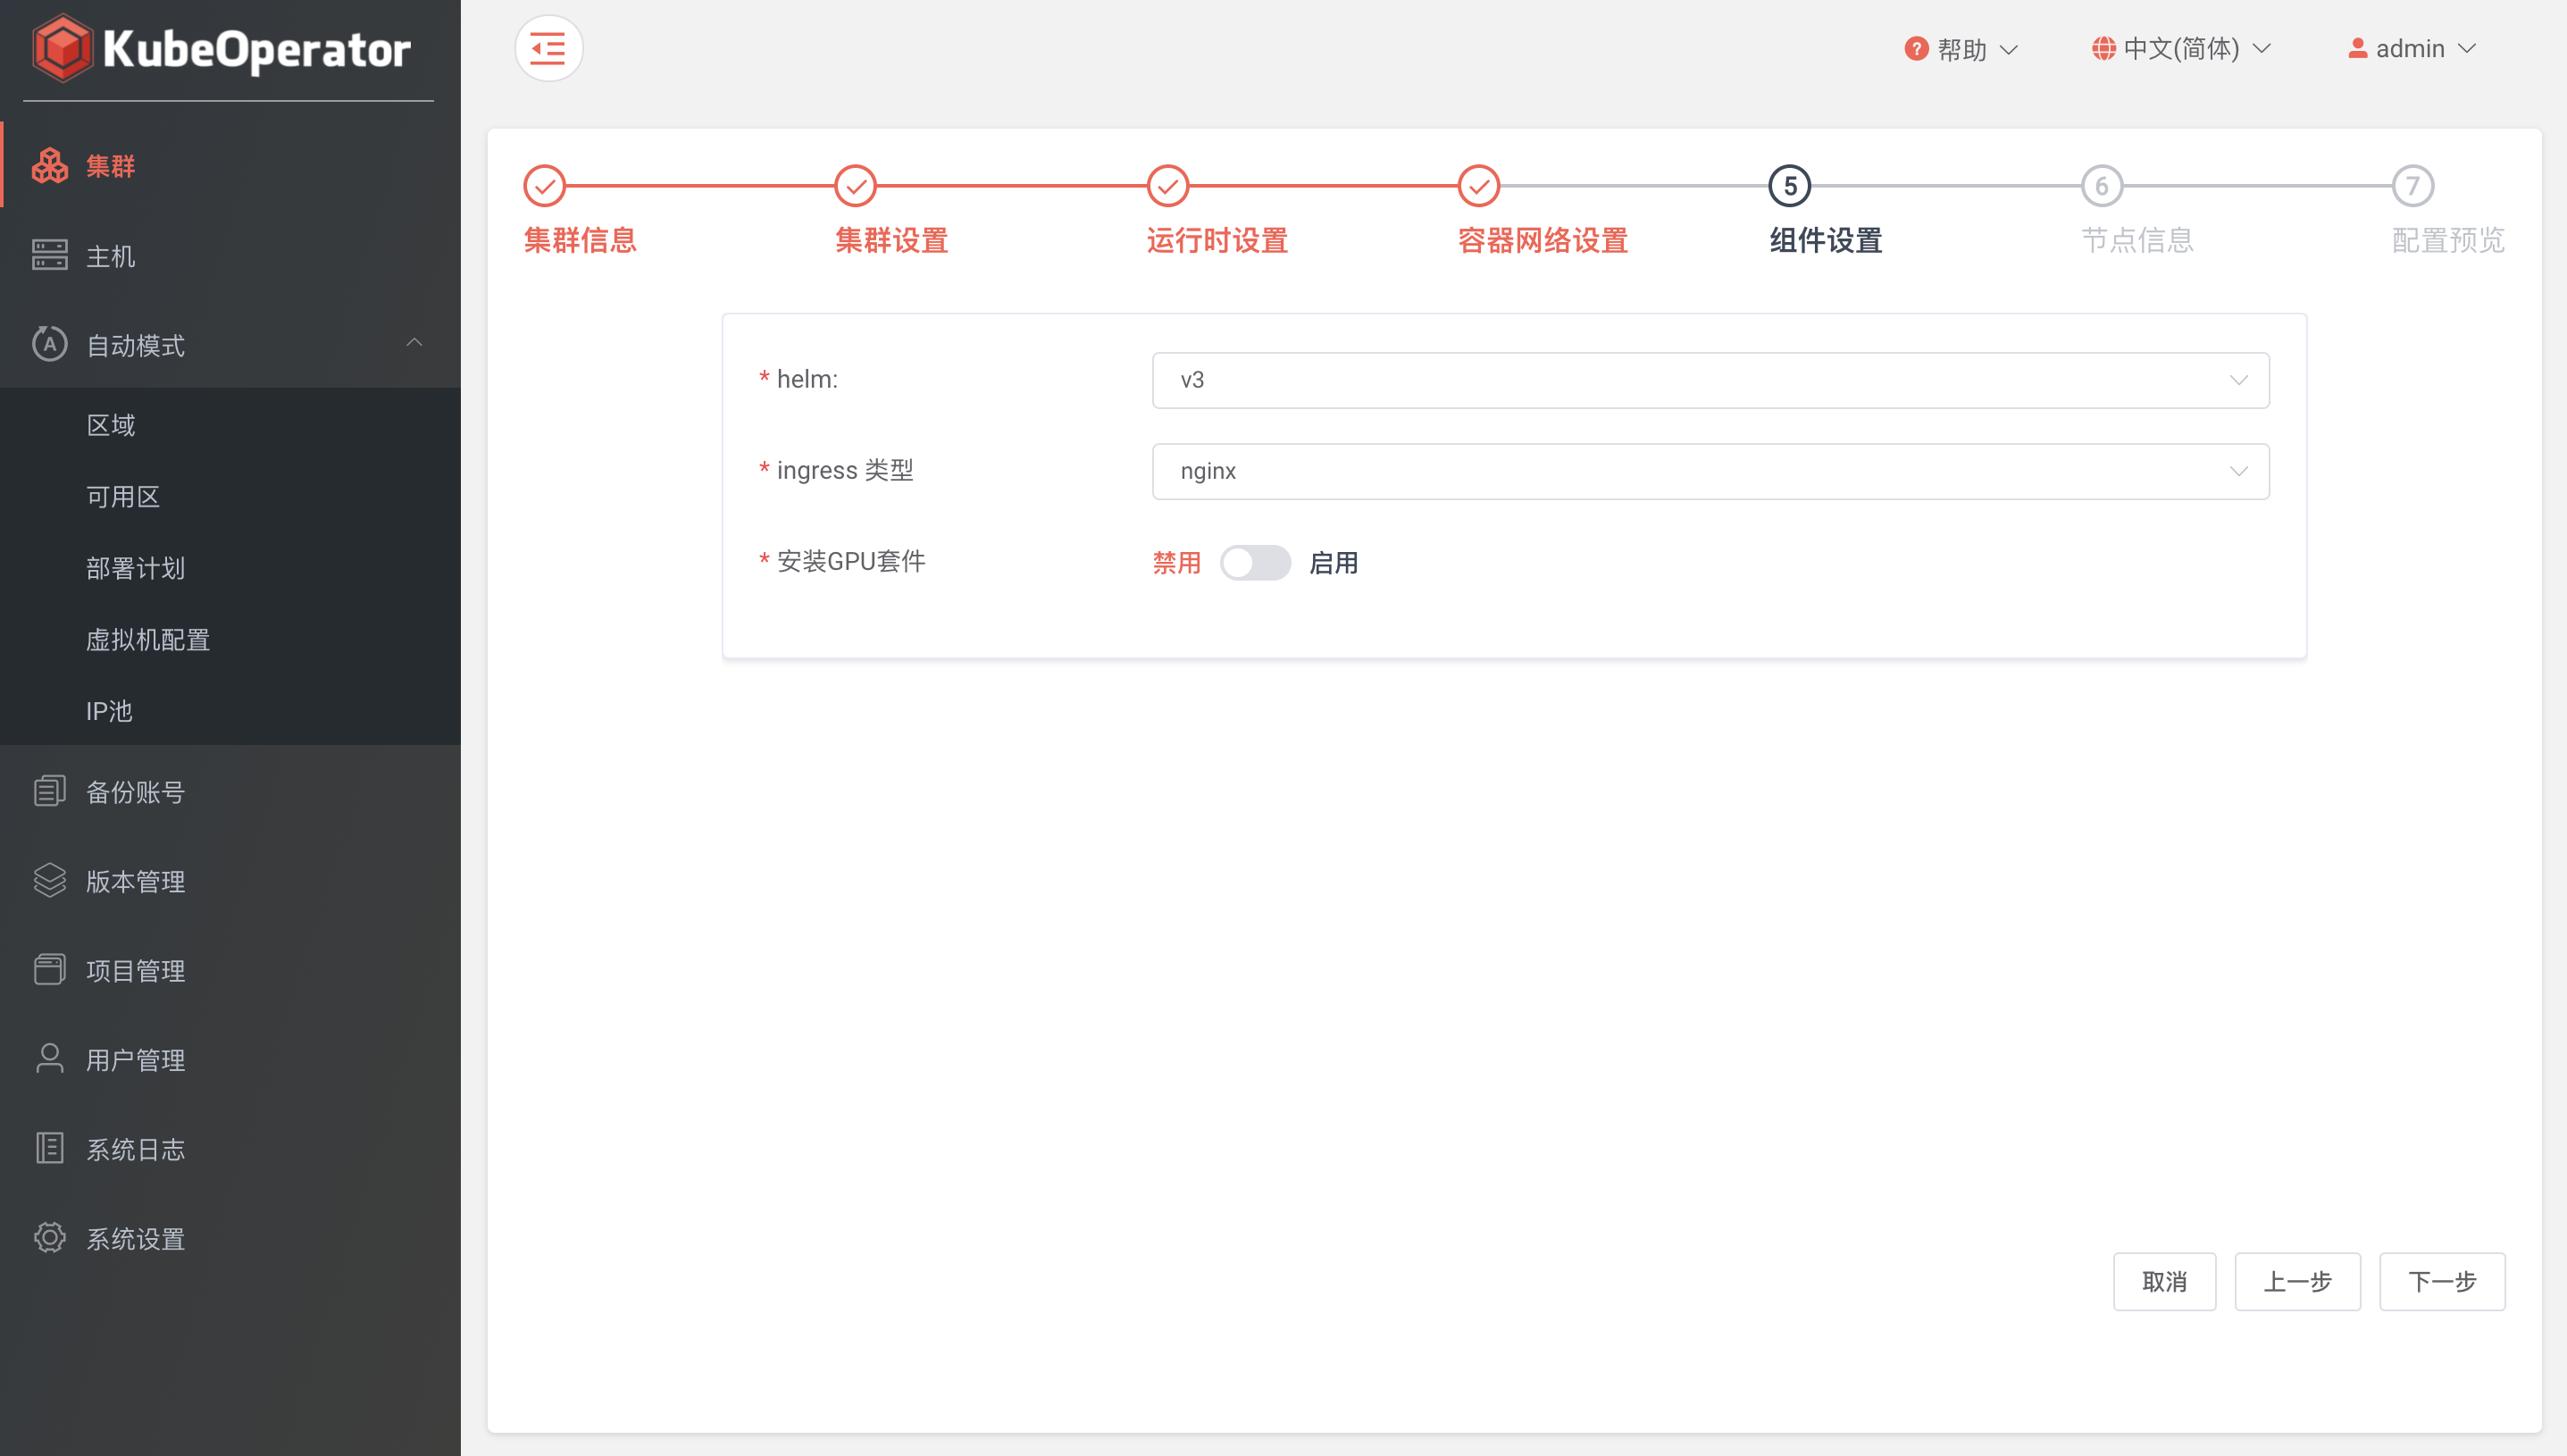Click the 主机 host server icon

click(49, 255)
